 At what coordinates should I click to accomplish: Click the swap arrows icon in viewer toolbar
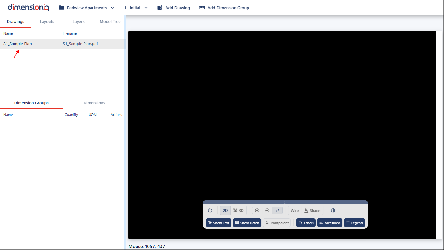click(x=277, y=211)
